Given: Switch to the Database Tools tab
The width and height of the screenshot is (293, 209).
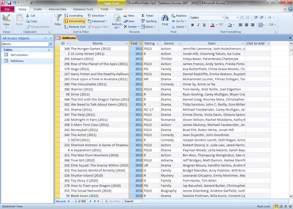Looking at the screenshot, I should point(83,9).
